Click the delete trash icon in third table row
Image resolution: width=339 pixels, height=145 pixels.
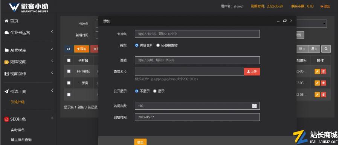(324, 95)
